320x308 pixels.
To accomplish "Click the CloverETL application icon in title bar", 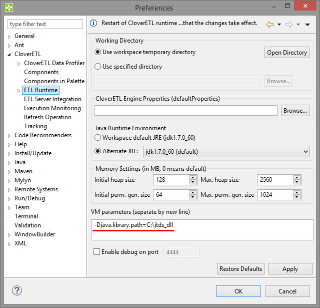I will tap(9, 8).
